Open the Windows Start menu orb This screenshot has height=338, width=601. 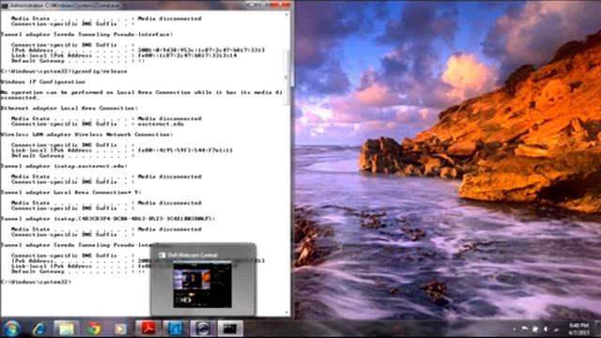pyautogui.click(x=11, y=329)
